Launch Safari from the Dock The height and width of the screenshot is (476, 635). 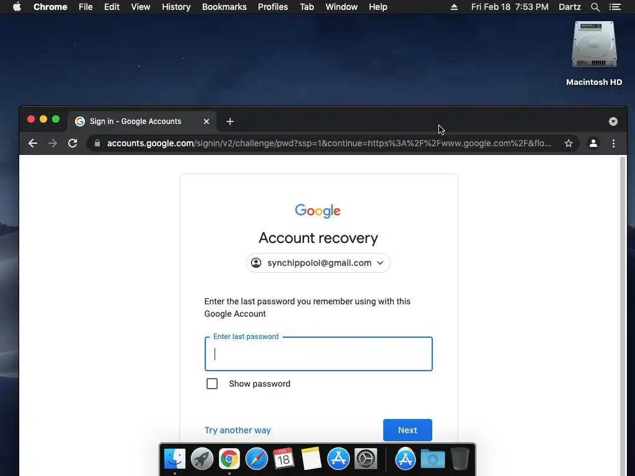click(256, 459)
